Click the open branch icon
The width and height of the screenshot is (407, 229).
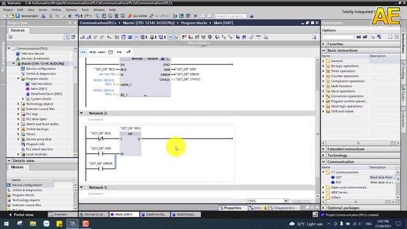click(x=119, y=52)
